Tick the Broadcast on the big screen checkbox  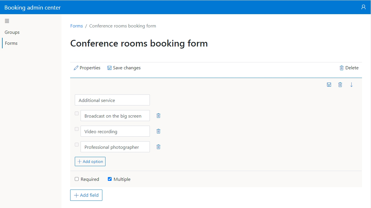click(77, 114)
